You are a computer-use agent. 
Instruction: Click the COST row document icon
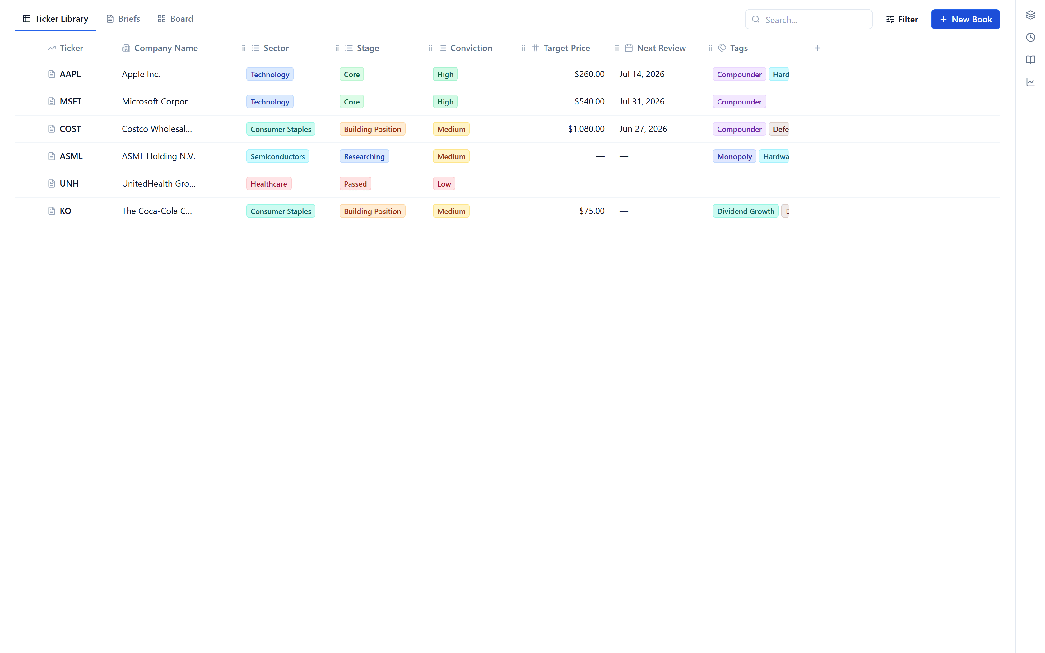[x=51, y=129]
